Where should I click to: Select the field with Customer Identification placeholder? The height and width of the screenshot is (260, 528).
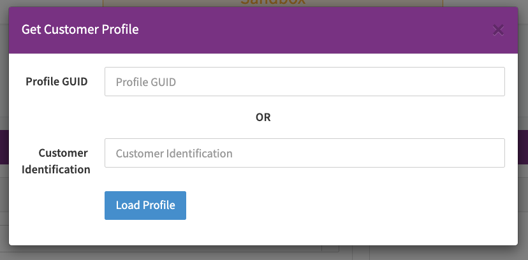click(x=304, y=153)
